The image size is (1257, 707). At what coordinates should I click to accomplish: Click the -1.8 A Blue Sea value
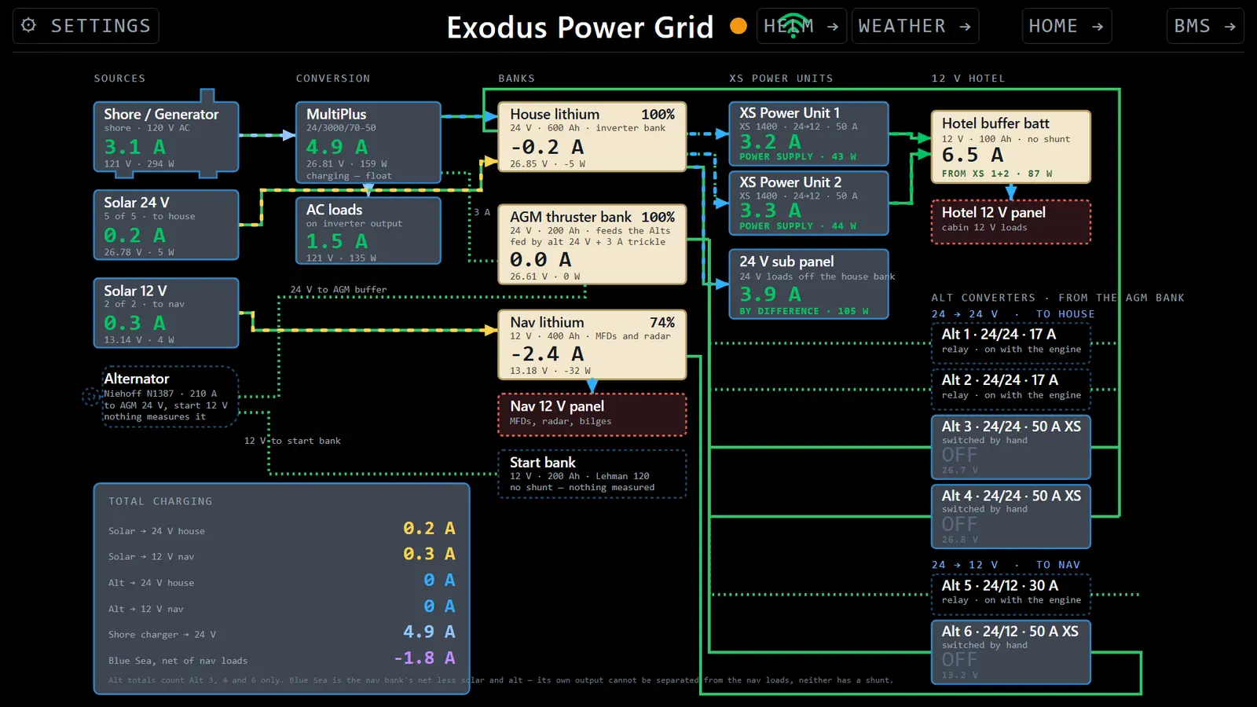tap(424, 658)
